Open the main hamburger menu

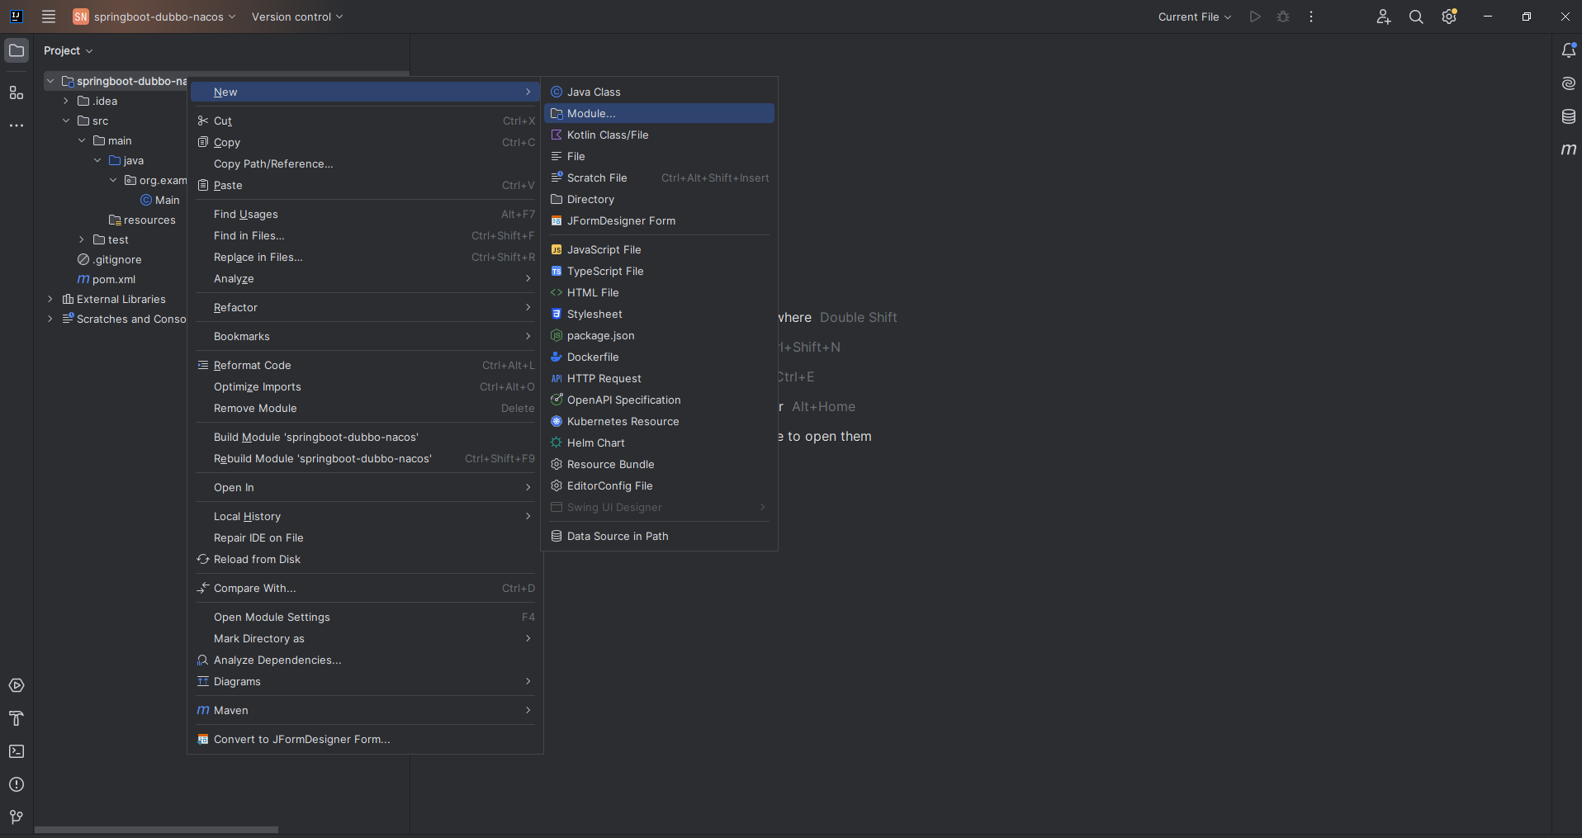pyautogui.click(x=49, y=17)
